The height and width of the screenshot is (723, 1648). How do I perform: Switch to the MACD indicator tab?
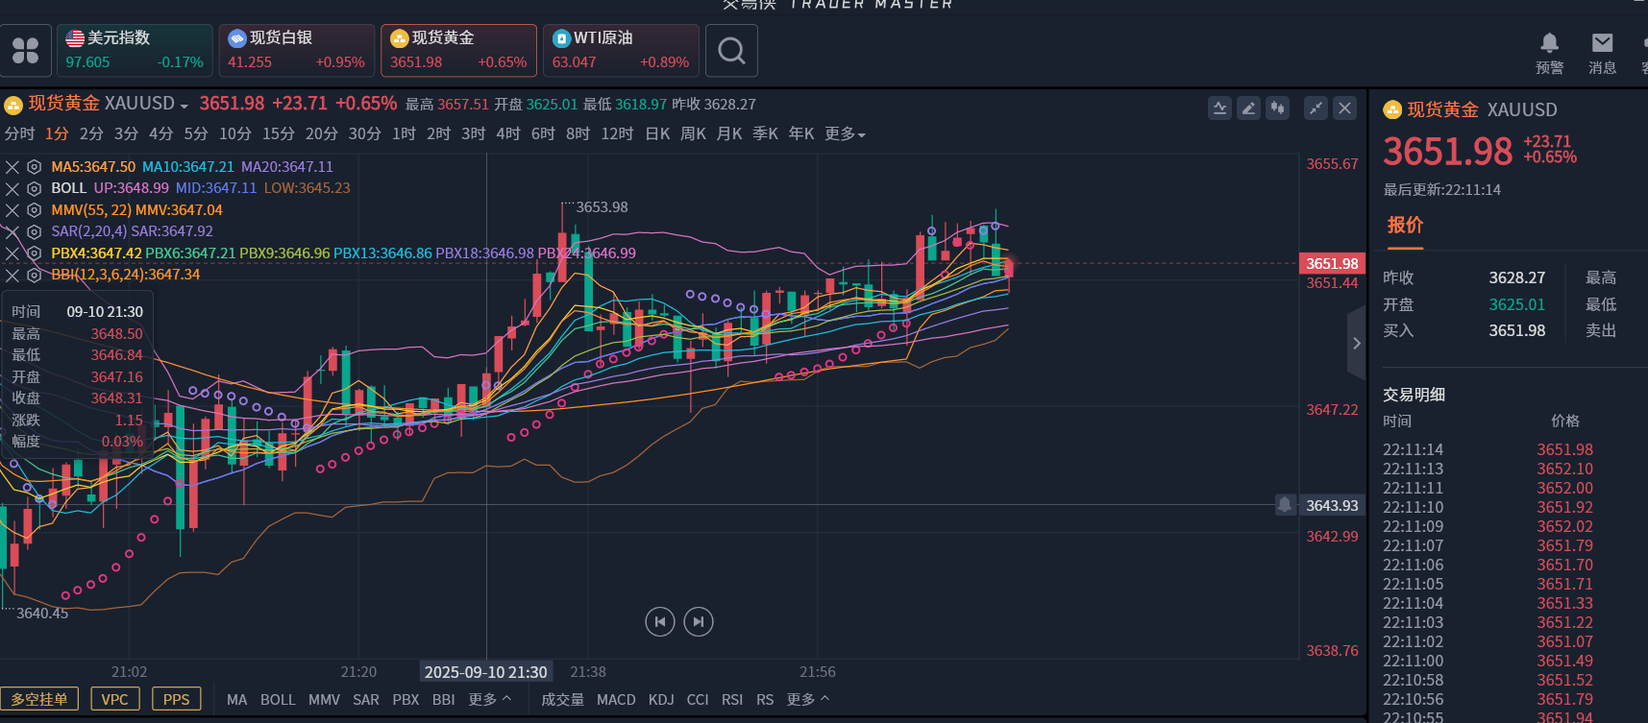coord(616,700)
